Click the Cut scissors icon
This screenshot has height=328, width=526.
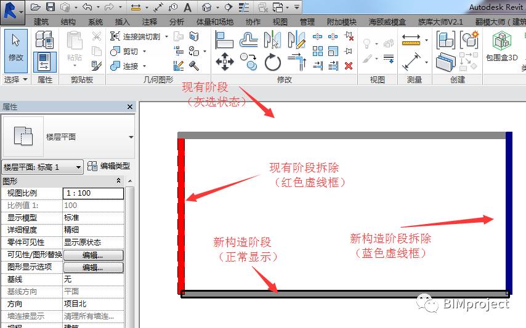point(97,36)
